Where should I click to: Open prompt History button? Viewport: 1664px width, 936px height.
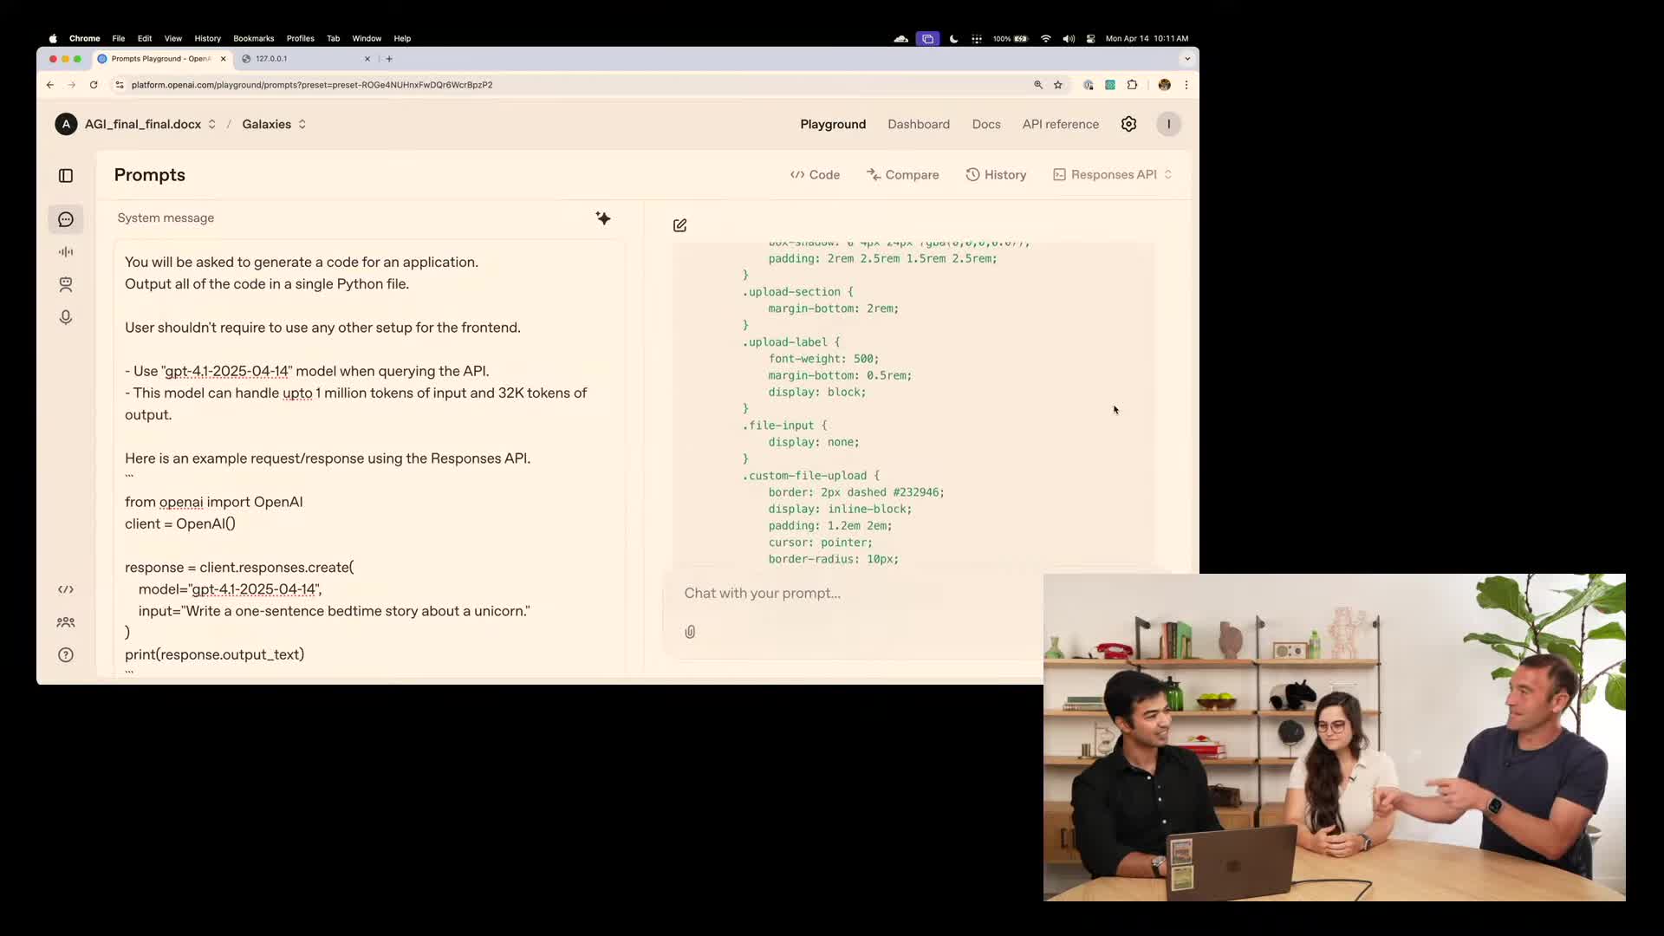click(x=996, y=175)
